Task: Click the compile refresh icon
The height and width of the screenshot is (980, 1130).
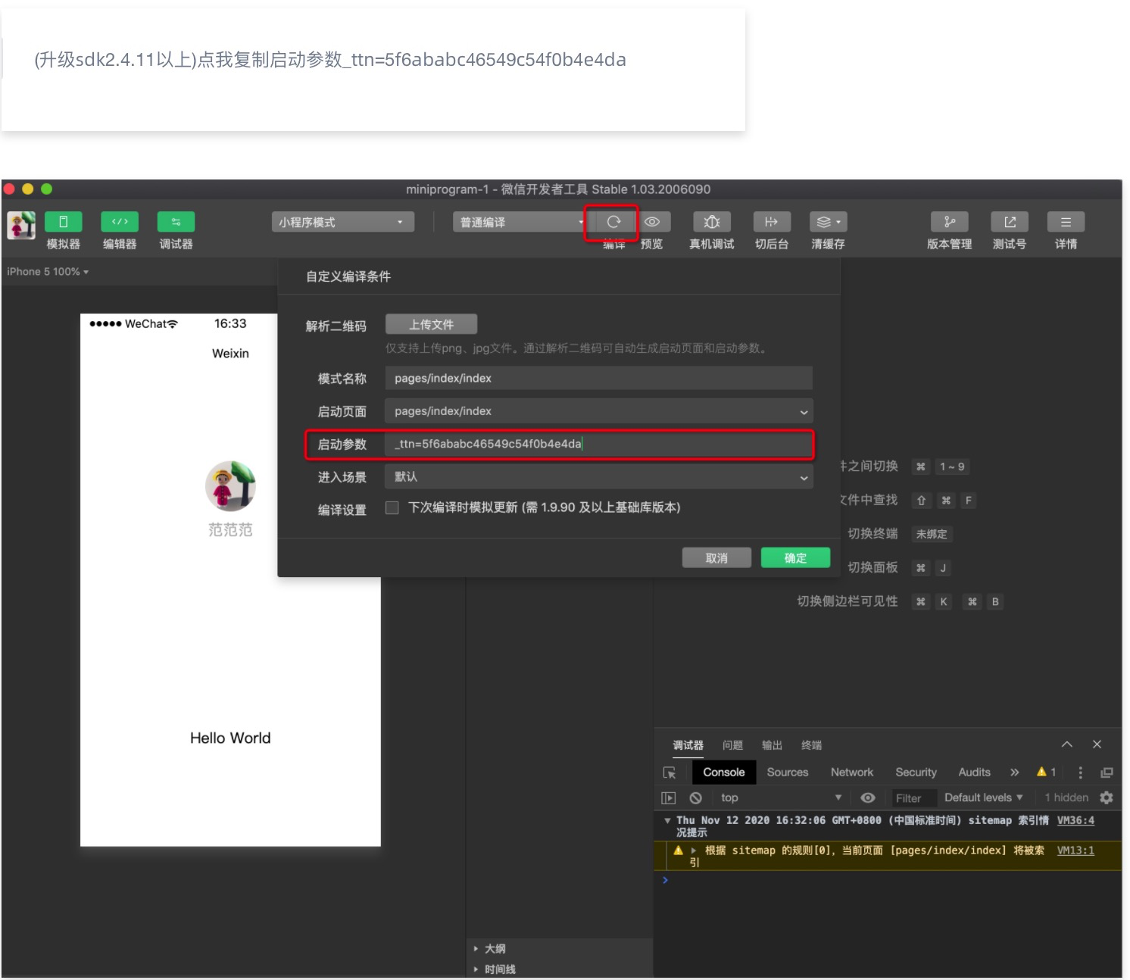Action: pos(613,222)
